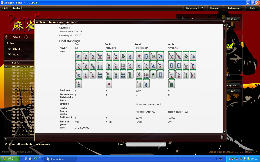The height and width of the screenshot is (162, 260).
Task: Click the Quit button
Action: [252, 8]
